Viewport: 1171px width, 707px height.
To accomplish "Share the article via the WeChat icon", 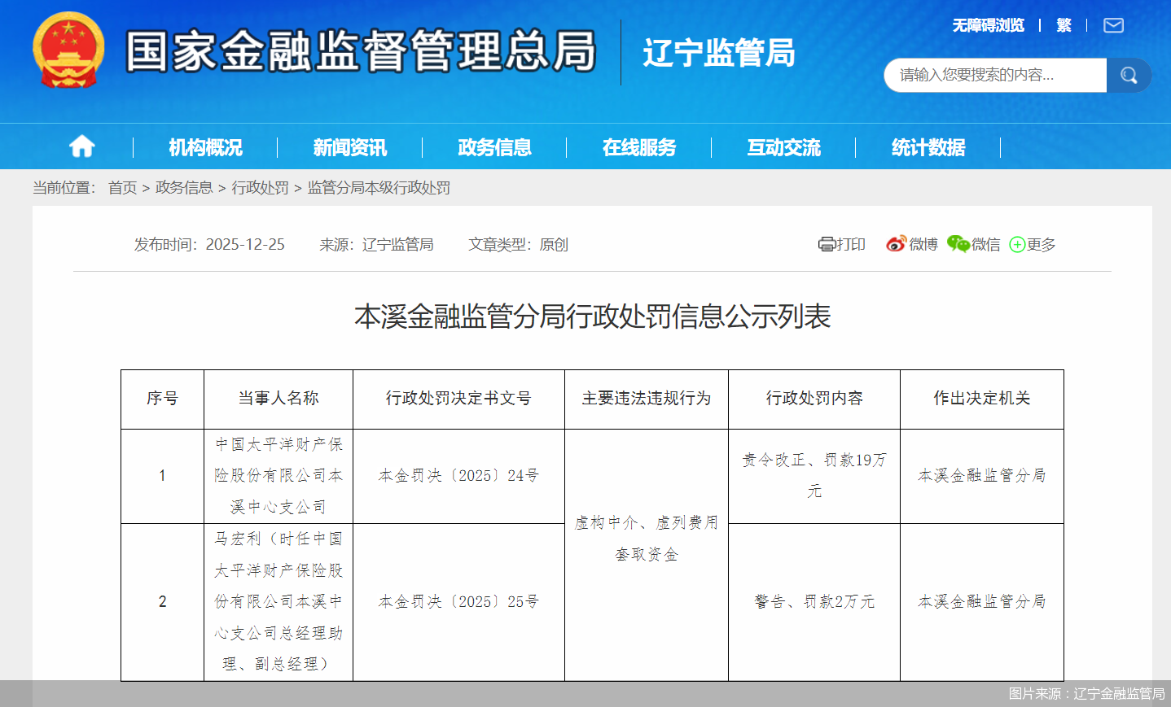I will pyautogui.click(x=971, y=243).
